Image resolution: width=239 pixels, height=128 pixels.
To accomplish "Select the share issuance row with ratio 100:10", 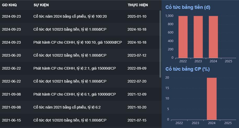I will [78, 42].
